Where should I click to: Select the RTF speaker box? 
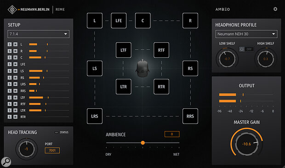point(161,50)
